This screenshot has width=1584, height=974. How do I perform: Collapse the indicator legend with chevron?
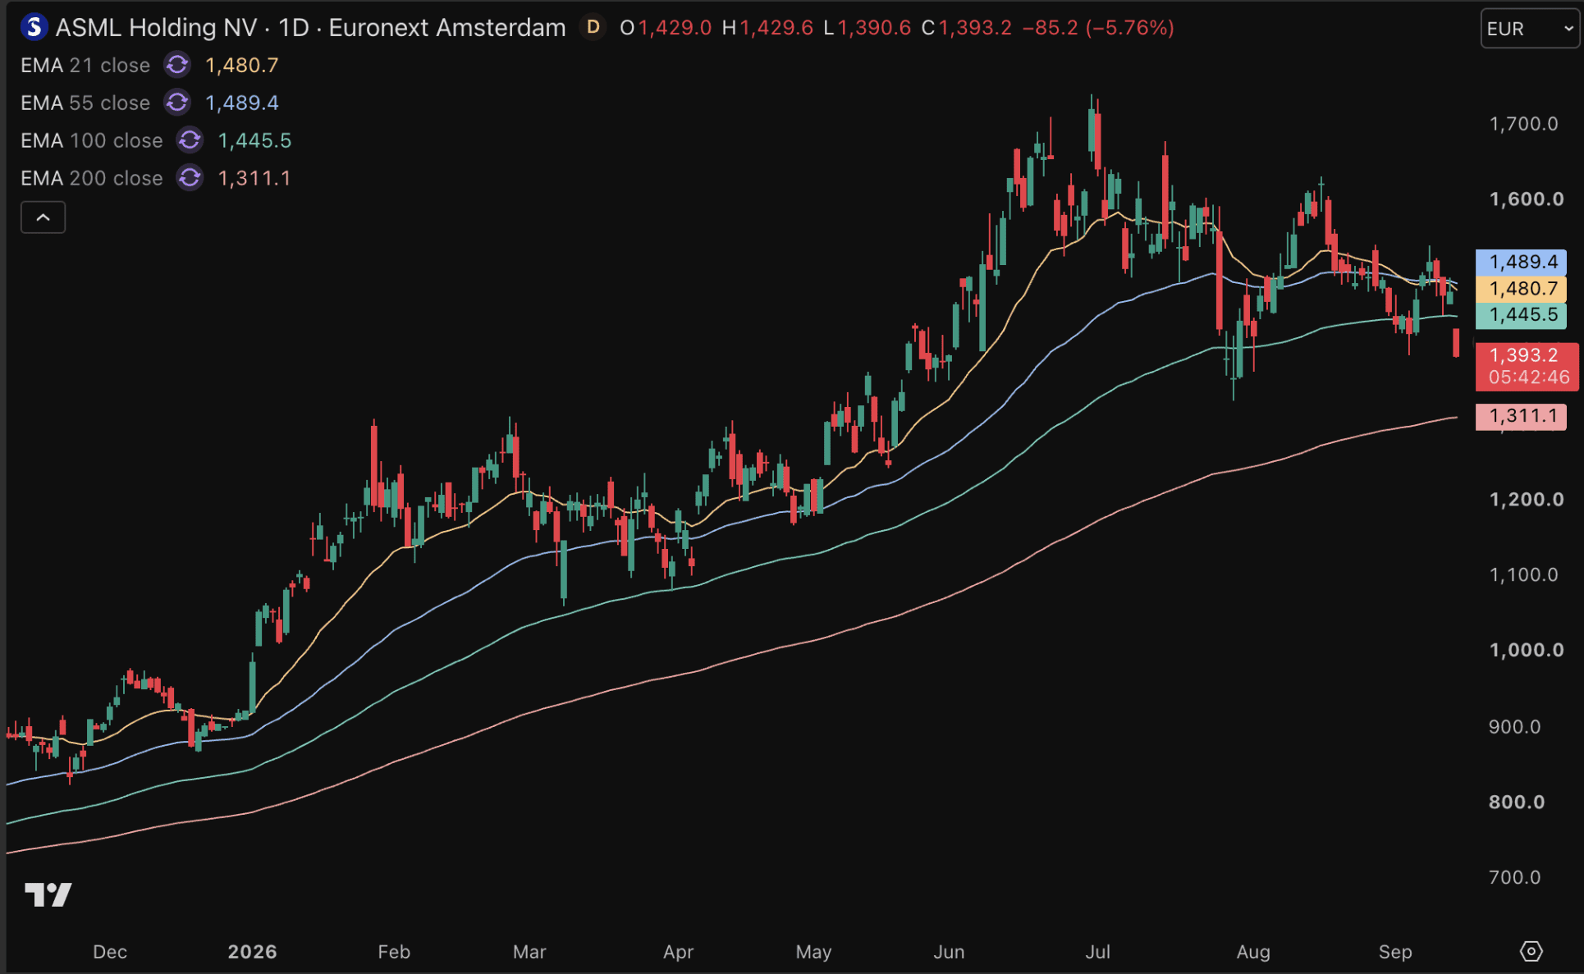[43, 217]
